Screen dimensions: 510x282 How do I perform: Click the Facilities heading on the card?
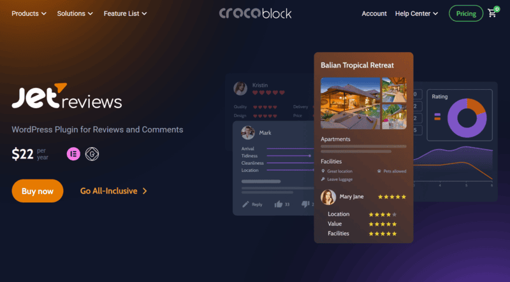point(331,162)
